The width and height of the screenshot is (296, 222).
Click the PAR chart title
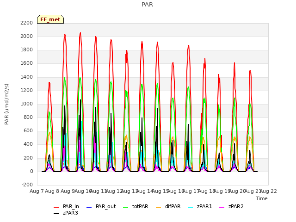147,4
